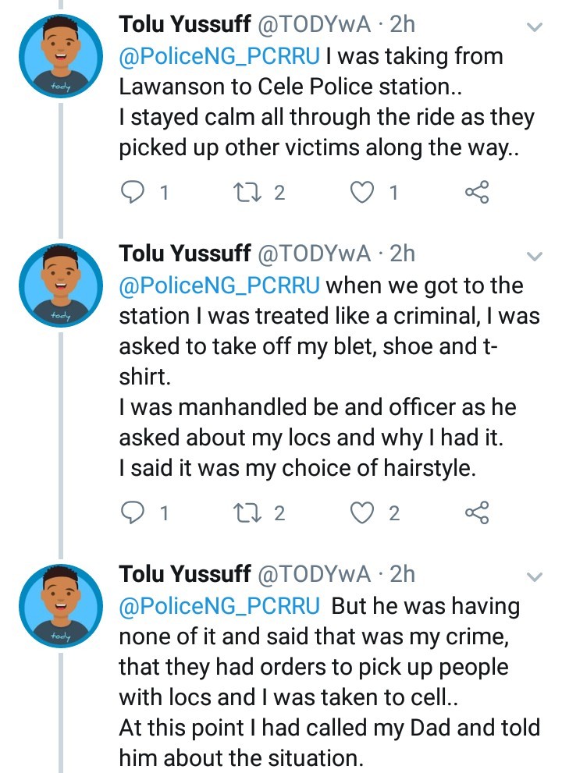This screenshot has width=562, height=773.
Task: Reply to the Lawanson to Cele tweet
Action: point(135,192)
